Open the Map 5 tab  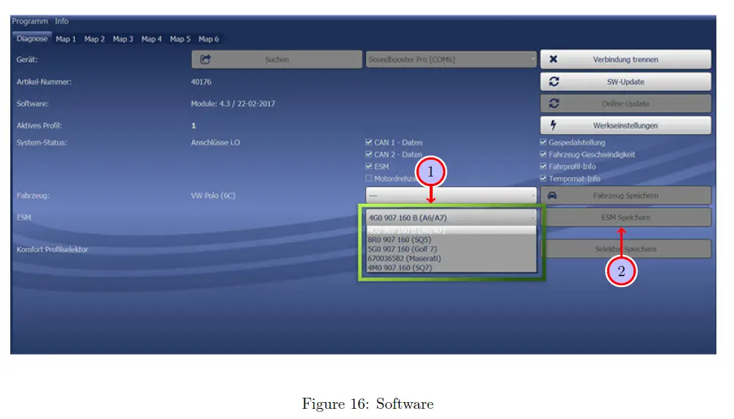click(x=180, y=40)
